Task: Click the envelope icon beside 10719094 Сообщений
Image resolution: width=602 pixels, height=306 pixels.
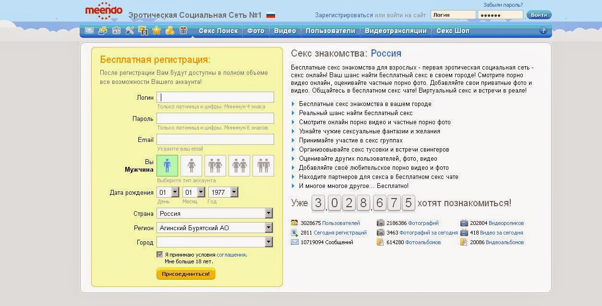Action: (x=294, y=242)
